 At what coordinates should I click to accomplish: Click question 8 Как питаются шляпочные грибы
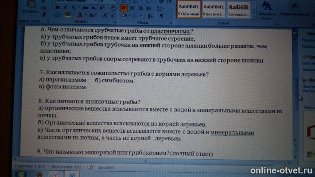pyautogui.click(x=89, y=101)
